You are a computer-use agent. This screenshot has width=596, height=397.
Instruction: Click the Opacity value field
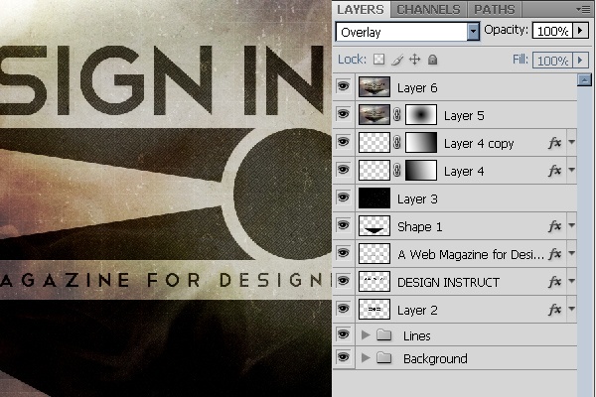[x=552, y=31]
